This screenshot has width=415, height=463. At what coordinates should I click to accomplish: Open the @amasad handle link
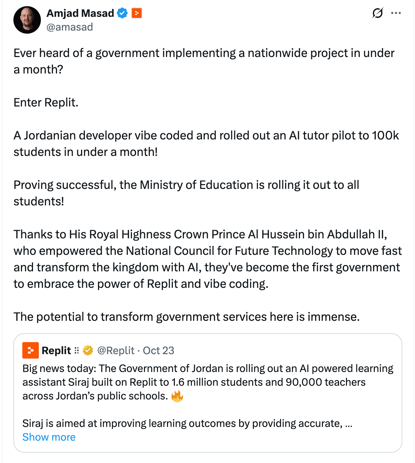click(70, 27)
